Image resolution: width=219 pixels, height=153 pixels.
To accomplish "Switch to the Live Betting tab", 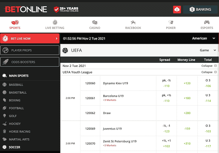I will pyautogui.click(x=55, y=25).
